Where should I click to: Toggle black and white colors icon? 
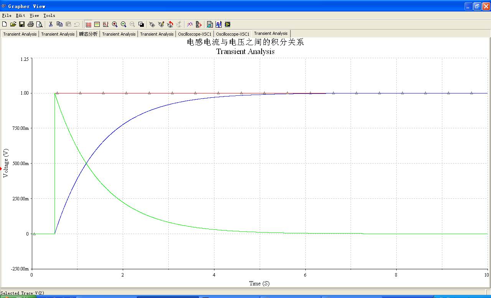141,25
